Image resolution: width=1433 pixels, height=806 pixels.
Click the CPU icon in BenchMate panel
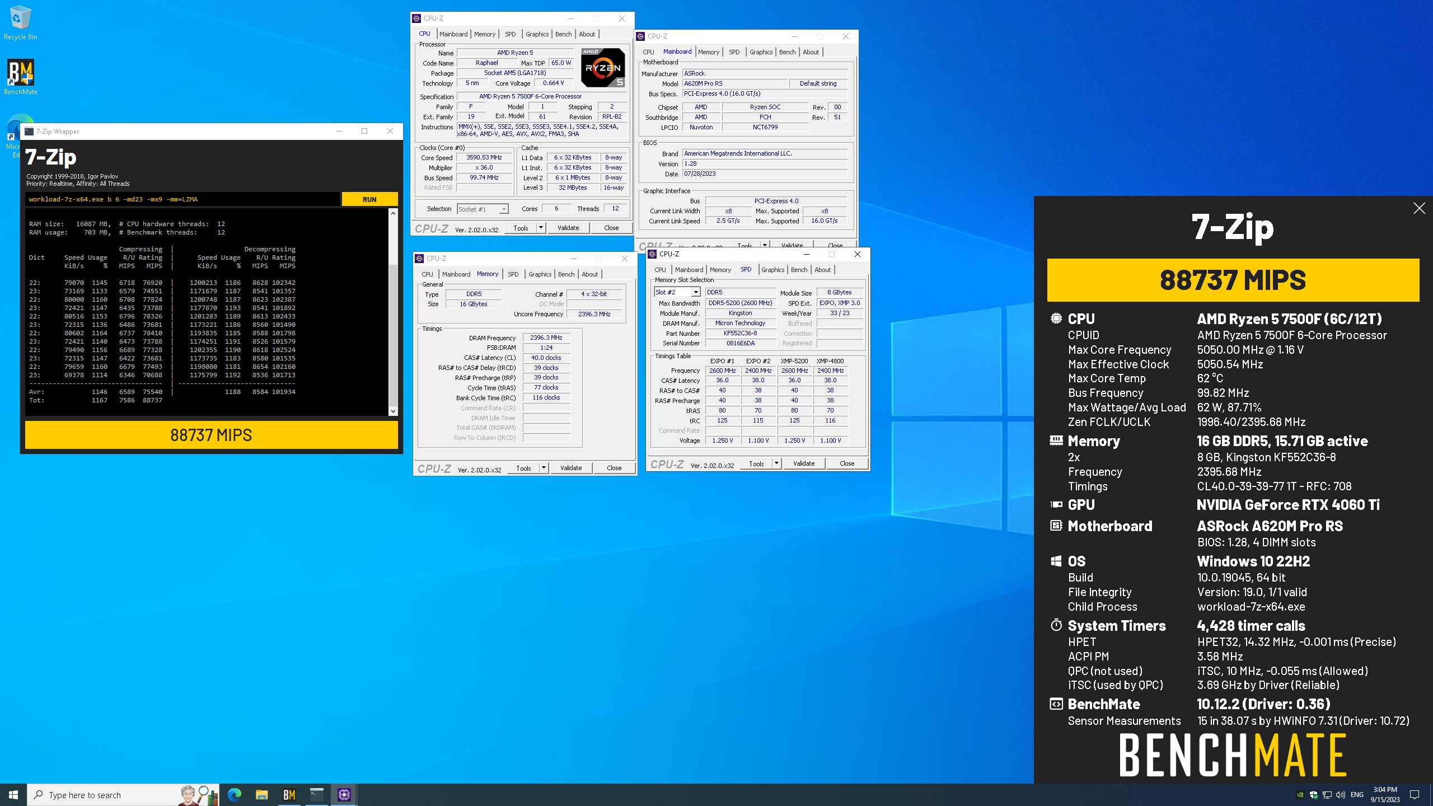click(x=1056, y=318)
